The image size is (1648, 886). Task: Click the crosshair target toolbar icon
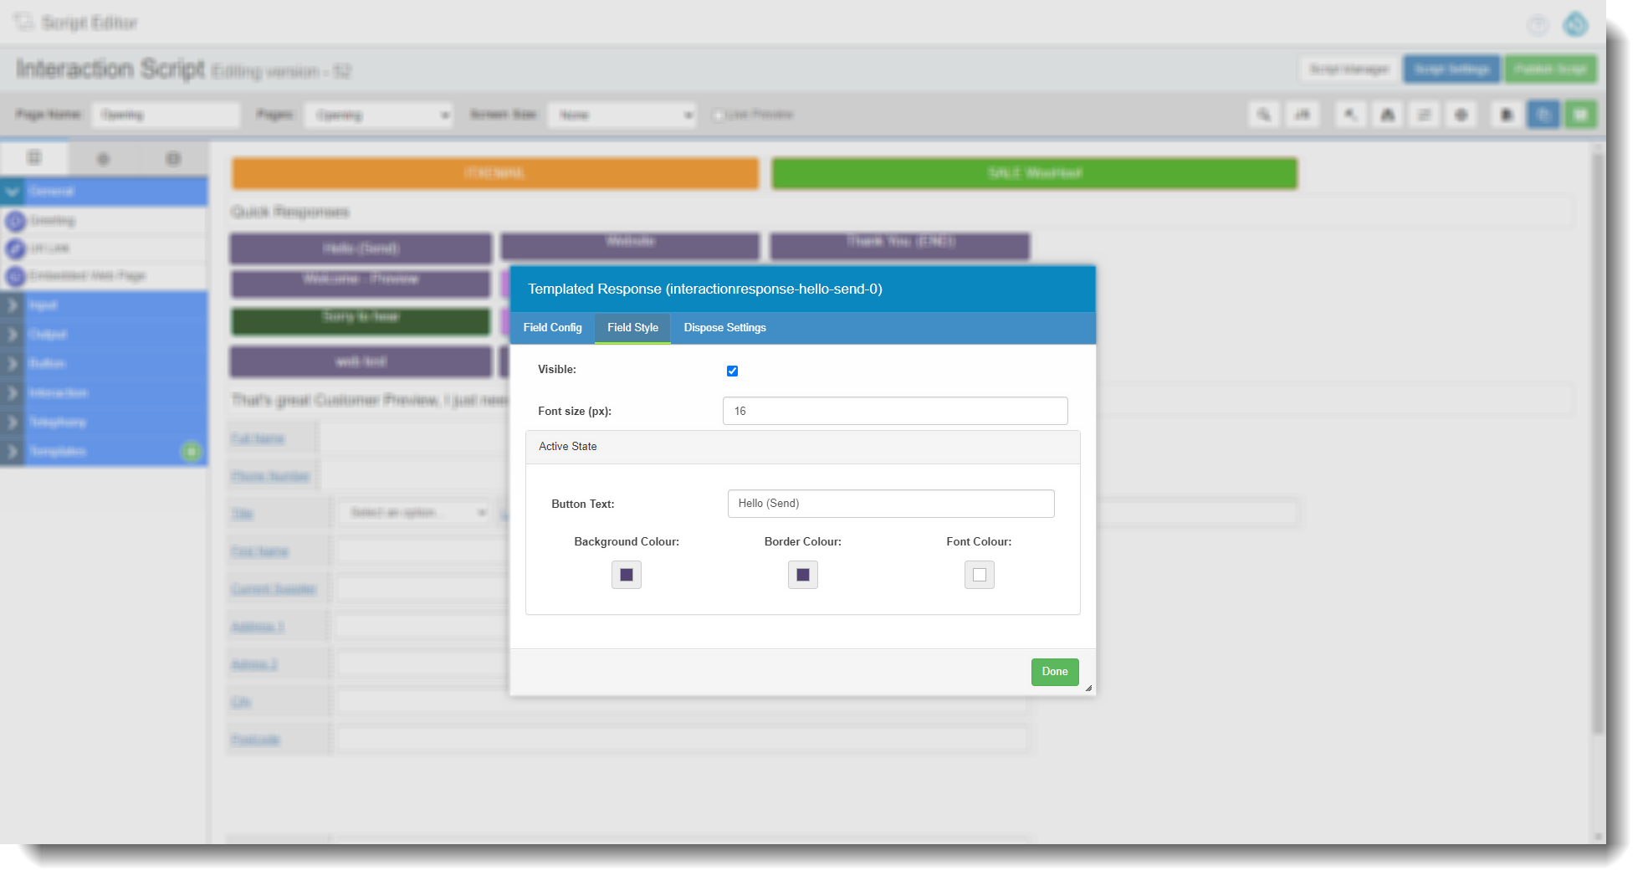point(1461,115)
